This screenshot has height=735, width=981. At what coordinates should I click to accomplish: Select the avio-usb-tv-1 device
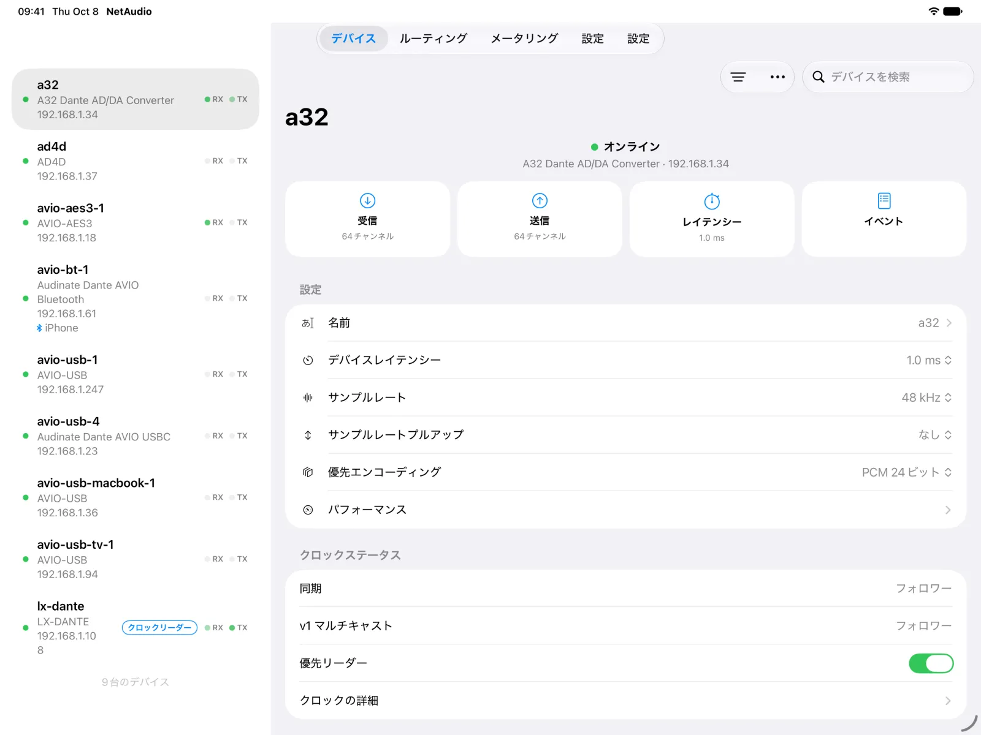tap(136, 559)
